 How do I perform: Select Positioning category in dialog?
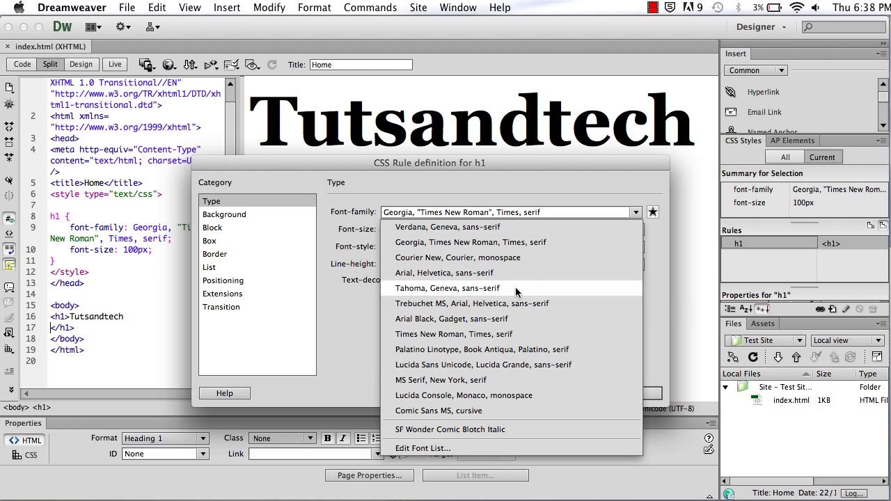coord(257,280)
